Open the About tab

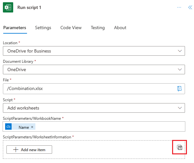coord(120,28)
